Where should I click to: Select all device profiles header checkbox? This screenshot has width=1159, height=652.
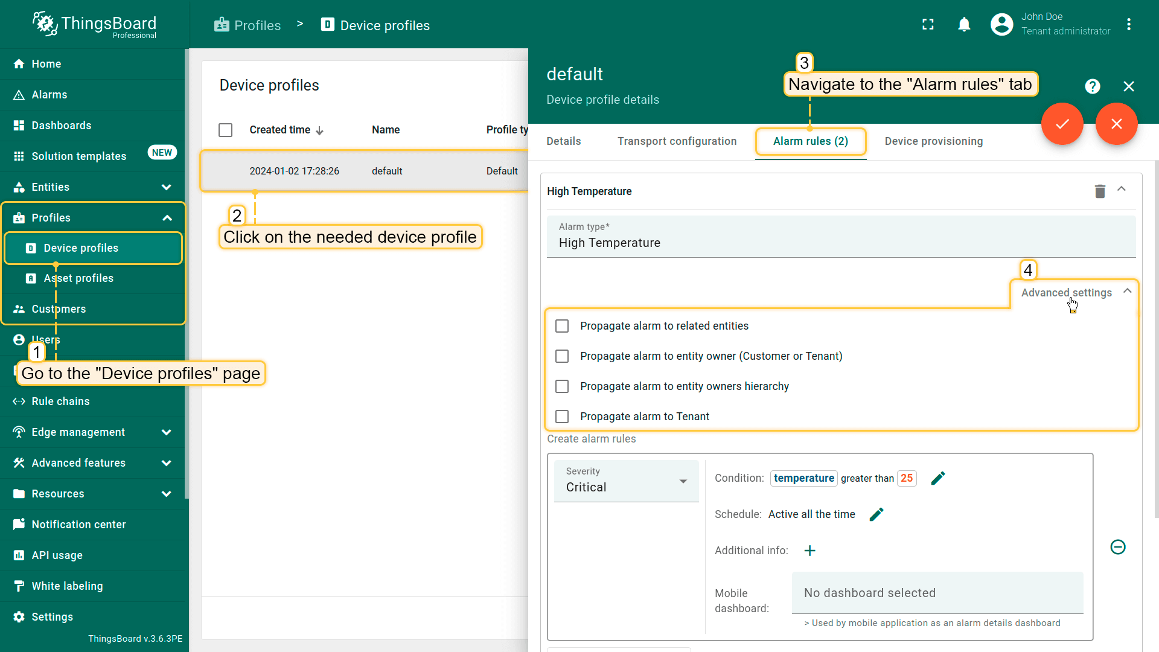[225, 130]
